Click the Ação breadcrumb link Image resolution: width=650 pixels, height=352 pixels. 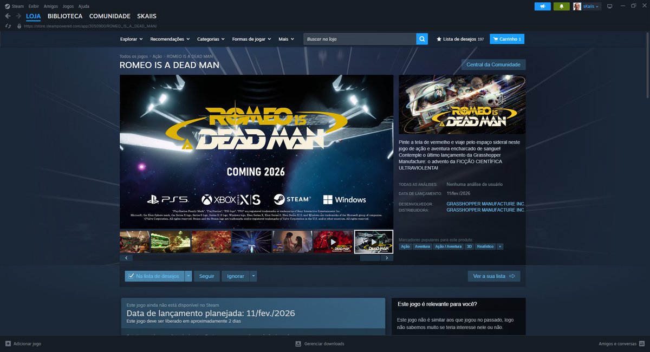[157, 56]
